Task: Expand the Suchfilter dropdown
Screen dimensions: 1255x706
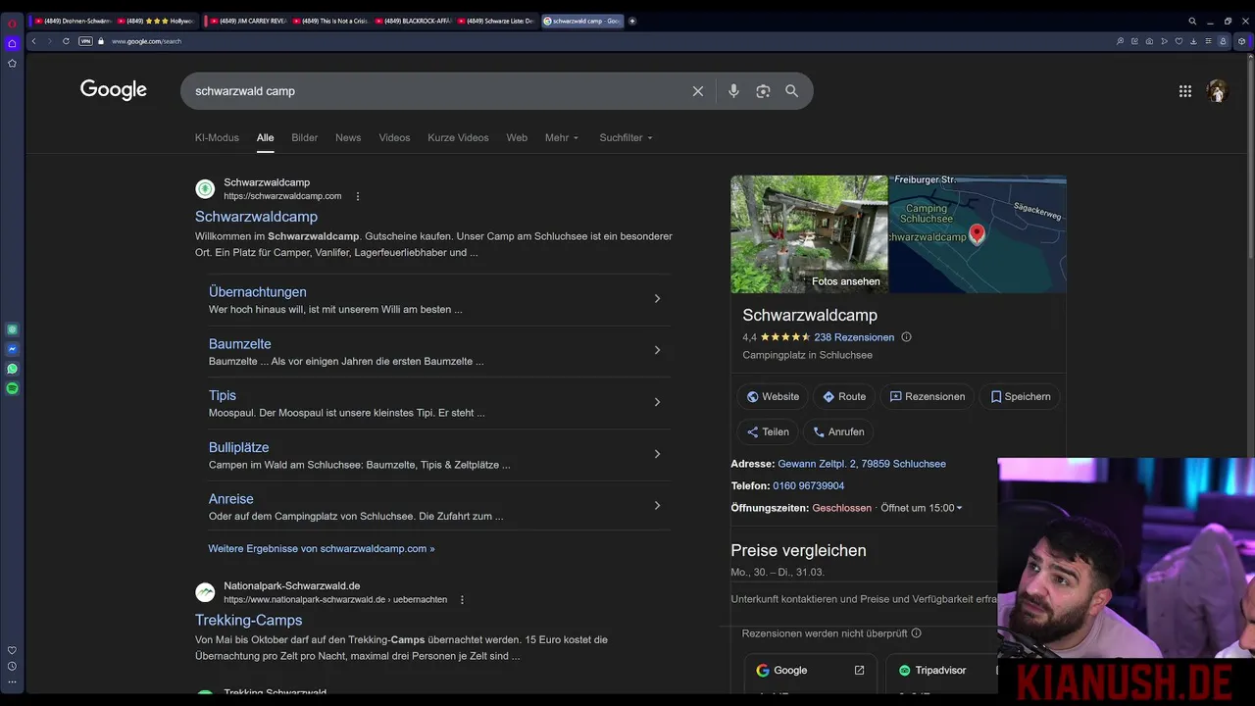Action: pyautogui.click(x=627, y=137)
